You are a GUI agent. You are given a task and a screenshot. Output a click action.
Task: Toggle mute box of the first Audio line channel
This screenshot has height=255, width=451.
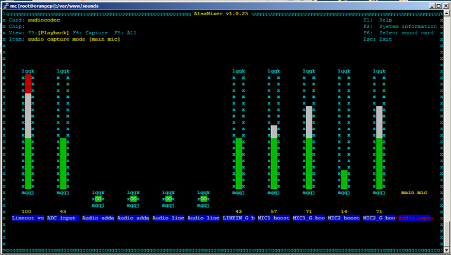pyautogui.click(x=169, y=199)
